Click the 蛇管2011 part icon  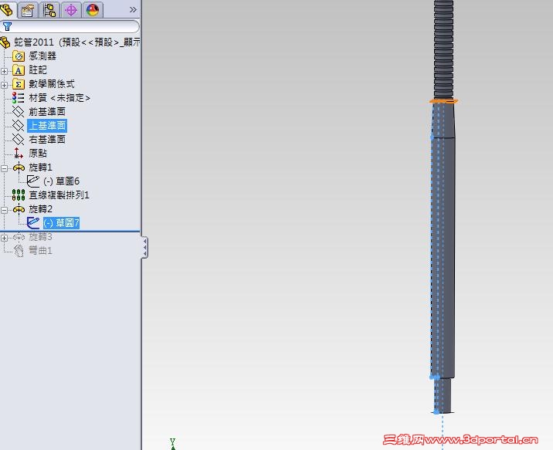coord(5,42)
